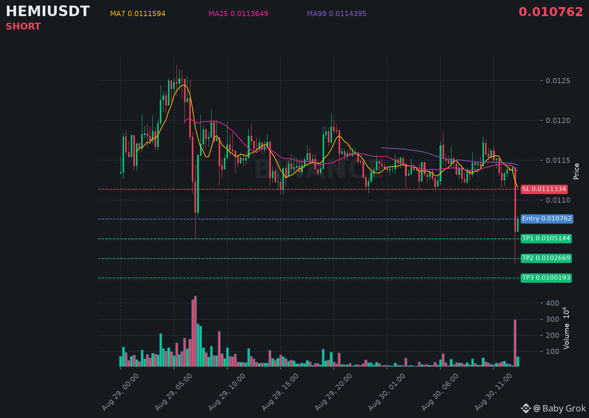Screen dimensions: 589x418
Task: Click the current price 0.010762 in the header
Action: 551,12
